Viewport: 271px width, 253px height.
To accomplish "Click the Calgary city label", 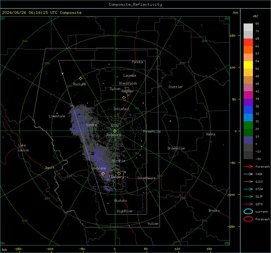I will [x=117, y=177].
